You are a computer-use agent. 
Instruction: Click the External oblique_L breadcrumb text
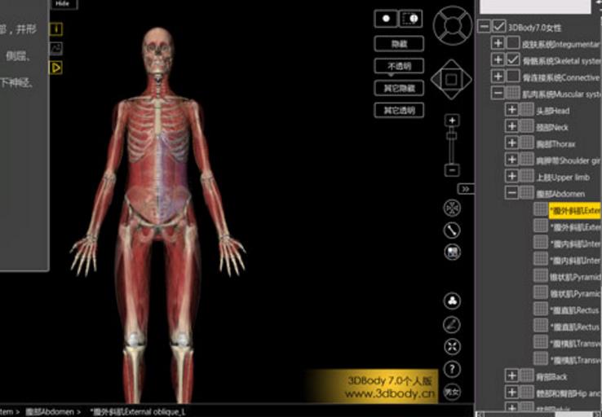pyautogui.click(x=138, y=412)
